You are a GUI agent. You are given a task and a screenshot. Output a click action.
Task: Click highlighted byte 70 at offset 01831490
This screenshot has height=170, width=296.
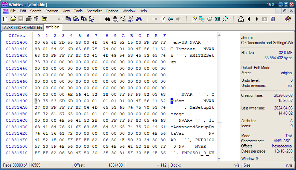point(37,101)
